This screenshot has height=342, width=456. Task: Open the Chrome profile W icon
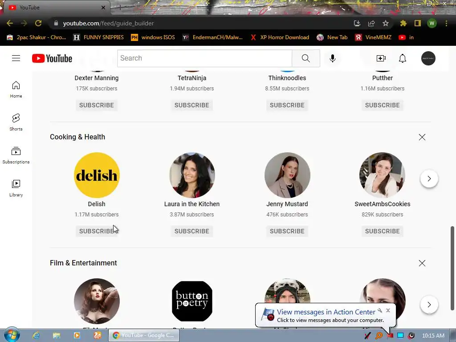432,23
